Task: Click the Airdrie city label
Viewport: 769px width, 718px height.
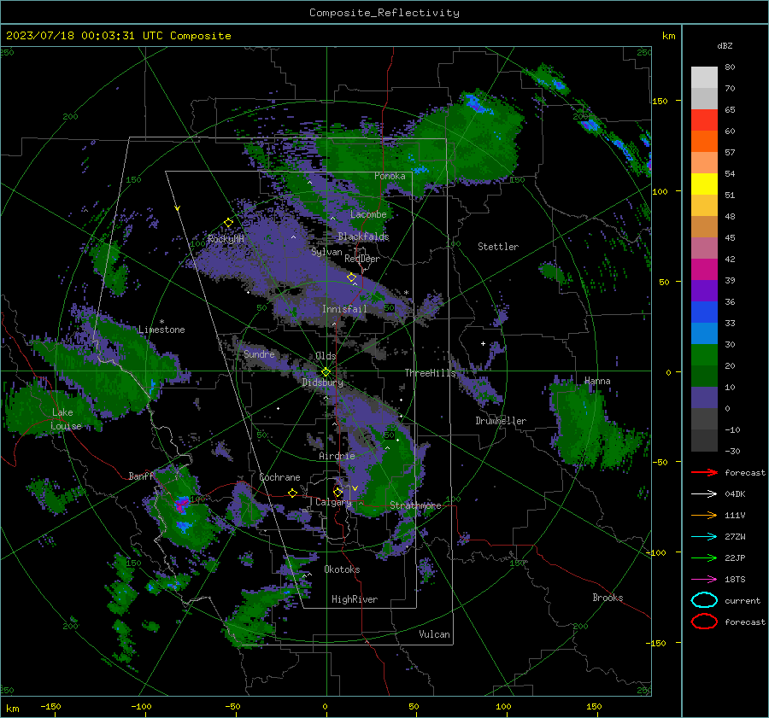Action: (337, 456)
